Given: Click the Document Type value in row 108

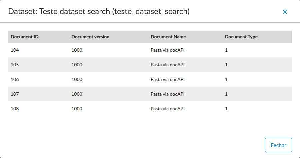Looking at the screenshot, I should [x=226, y=109].
